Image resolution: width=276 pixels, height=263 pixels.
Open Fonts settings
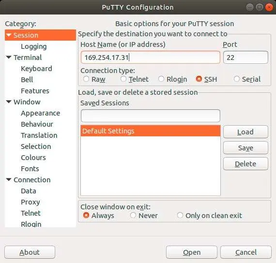point(30,169)
